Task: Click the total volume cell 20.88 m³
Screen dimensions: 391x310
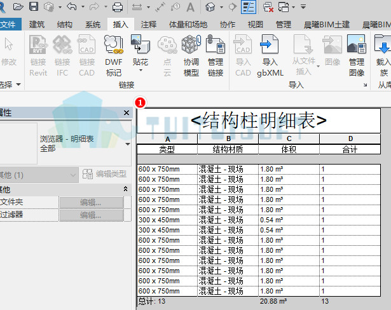Action: tap(273, 301)
